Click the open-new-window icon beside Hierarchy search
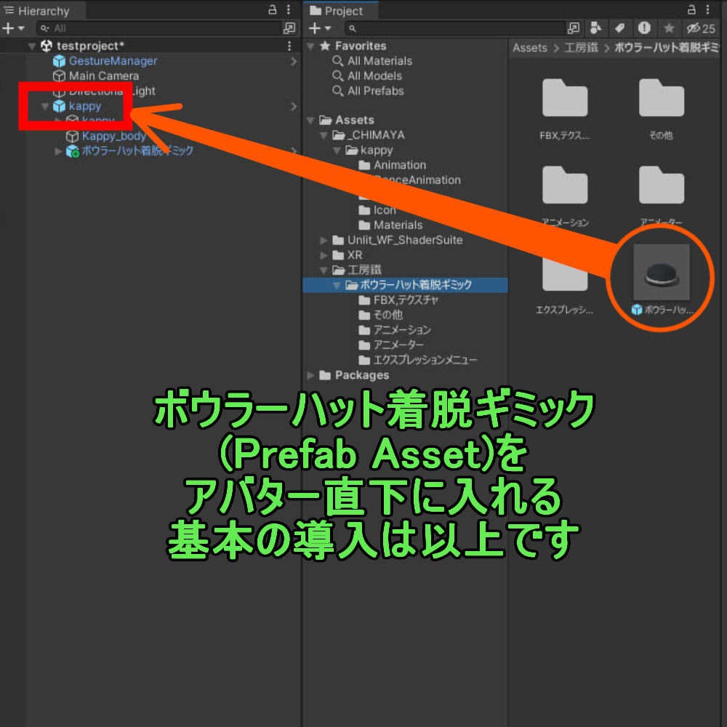Screen dimensions: 727x727 (x=290, y=28)
